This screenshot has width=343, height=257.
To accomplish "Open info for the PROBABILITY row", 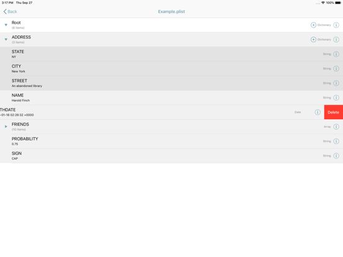I will tap(336, 141).
